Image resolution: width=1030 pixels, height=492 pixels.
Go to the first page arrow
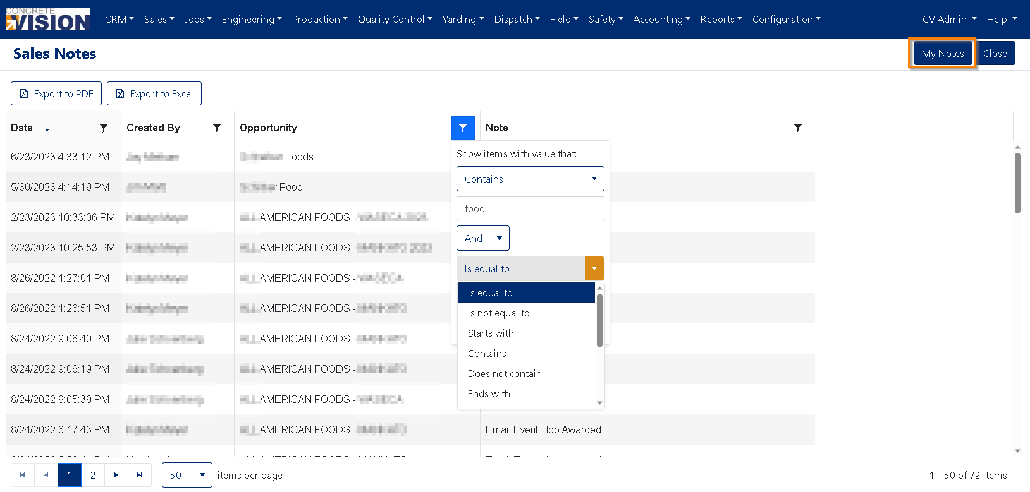click(x=23, y=475)
